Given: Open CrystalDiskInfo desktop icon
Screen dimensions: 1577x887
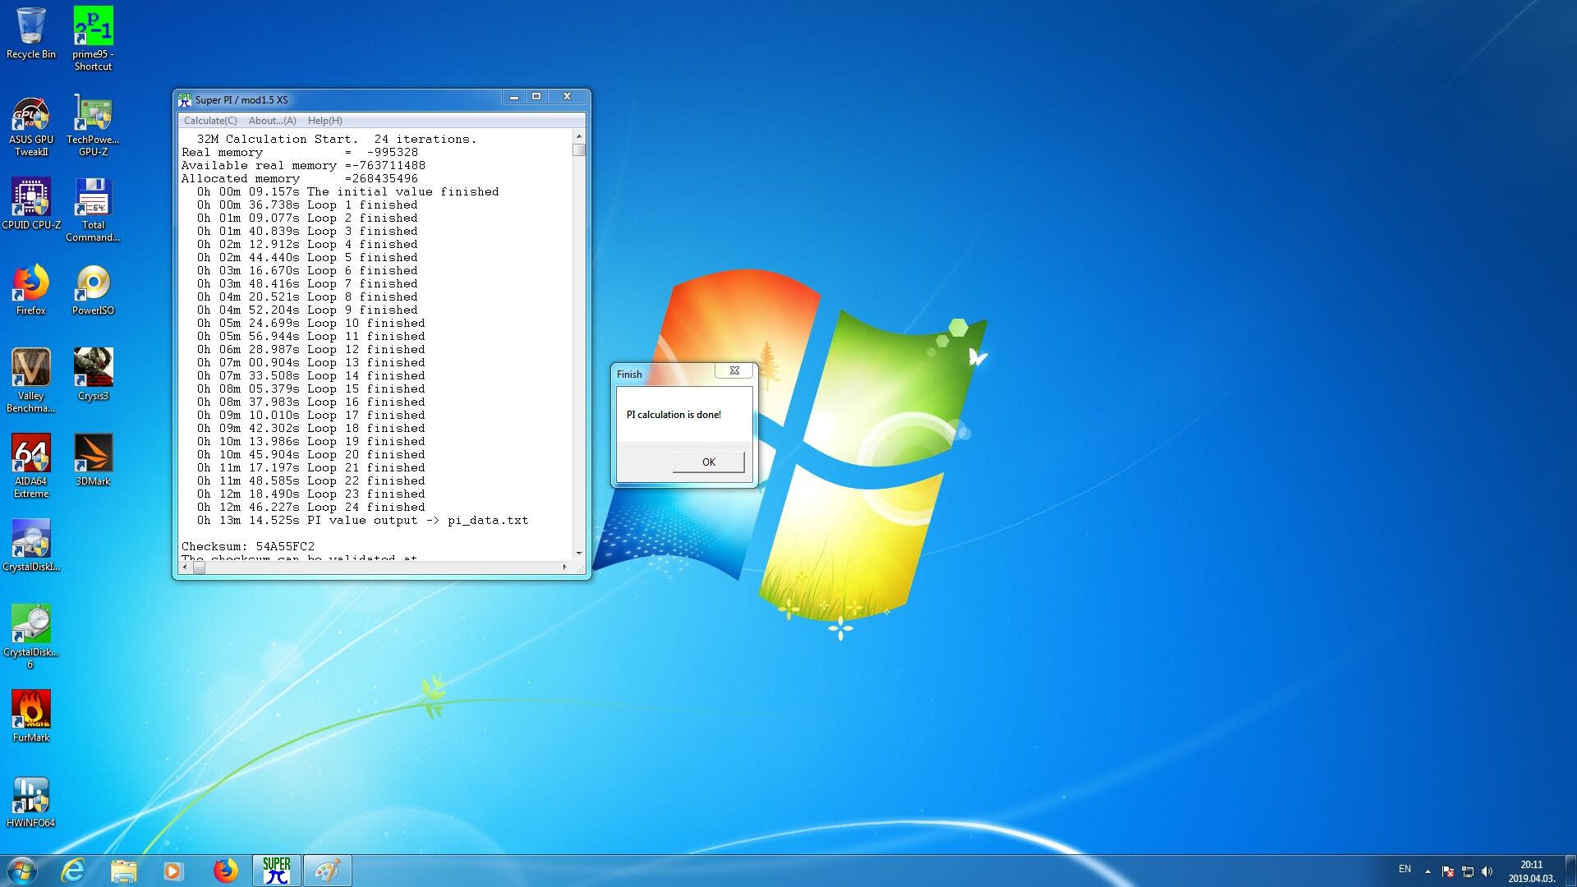Looking at the screenshot, I should pyautogui.click(x=31, y=545).
